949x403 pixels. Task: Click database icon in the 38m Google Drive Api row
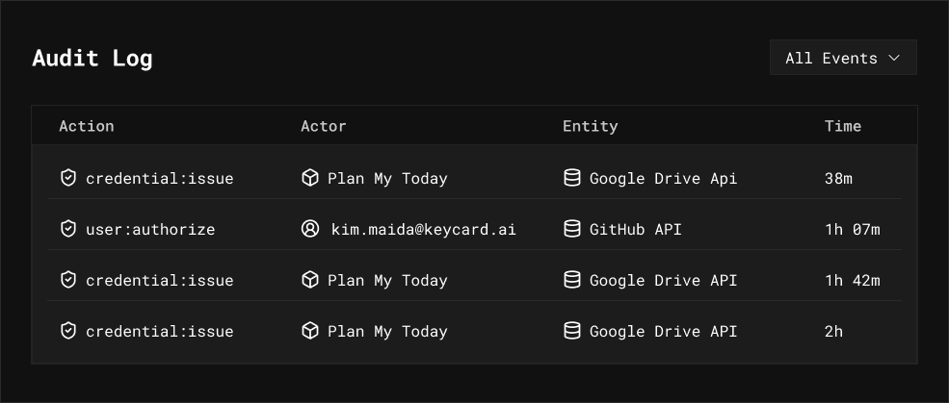pos(571,178)
